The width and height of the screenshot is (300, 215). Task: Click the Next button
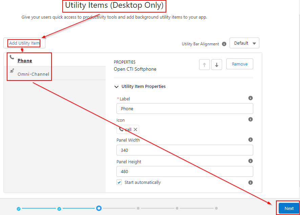(289, 208)
